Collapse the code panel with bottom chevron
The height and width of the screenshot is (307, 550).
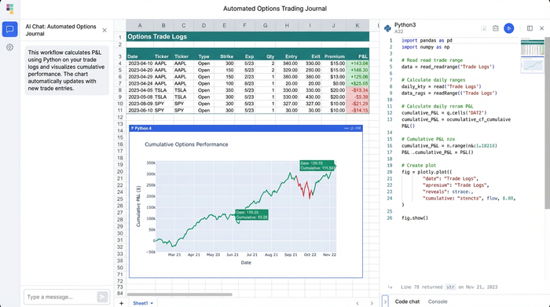pyautogui.click(x=385, y=302)
